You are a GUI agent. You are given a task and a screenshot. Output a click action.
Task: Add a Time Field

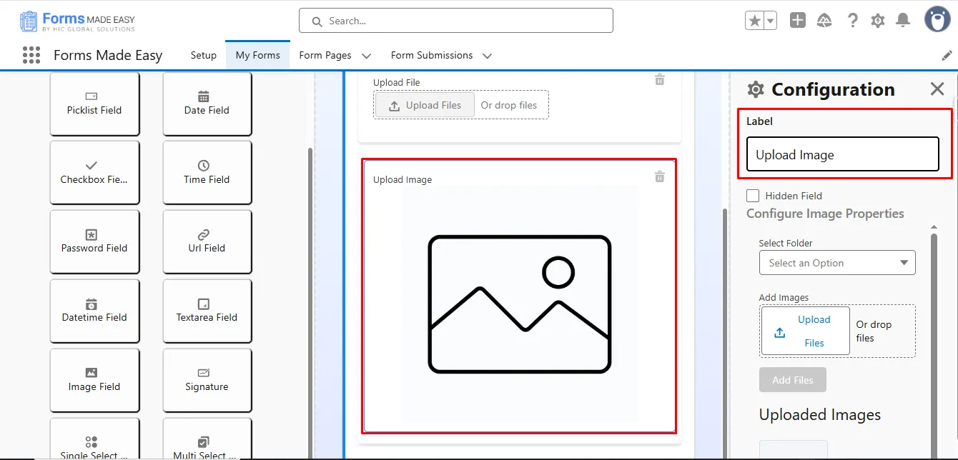pyautogui.click(x=207, y=172)
